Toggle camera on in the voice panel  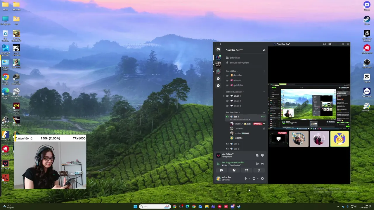[x=221, y=170]
